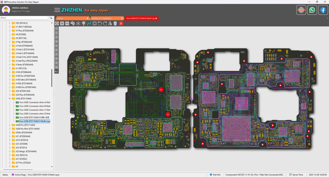This screenshot has height=177, width=329.
Task: Rotate the board clockwise
Action: tap(105, 23)
